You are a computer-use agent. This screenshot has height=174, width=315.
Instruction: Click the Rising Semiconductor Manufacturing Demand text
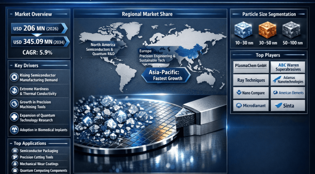[39, 78]
